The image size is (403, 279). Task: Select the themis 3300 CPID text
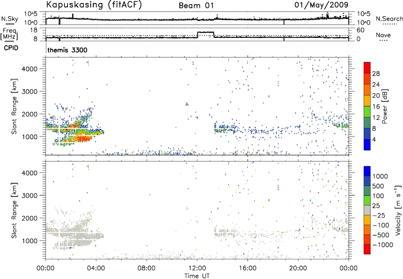[68, 50]
